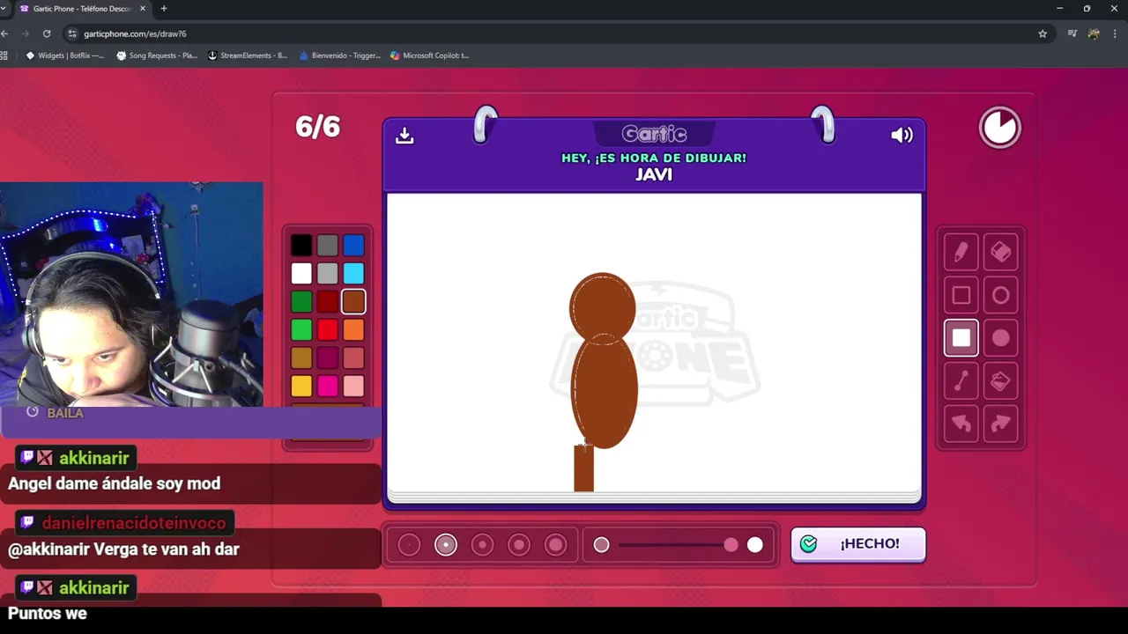Open the Chrome apps grid icon
This screenshot has width=1128, height=634.
click(4, 55)
